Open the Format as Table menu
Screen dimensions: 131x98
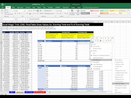[78, 12]
